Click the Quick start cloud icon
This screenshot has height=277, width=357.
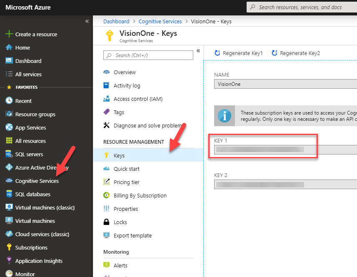[106, 169]
